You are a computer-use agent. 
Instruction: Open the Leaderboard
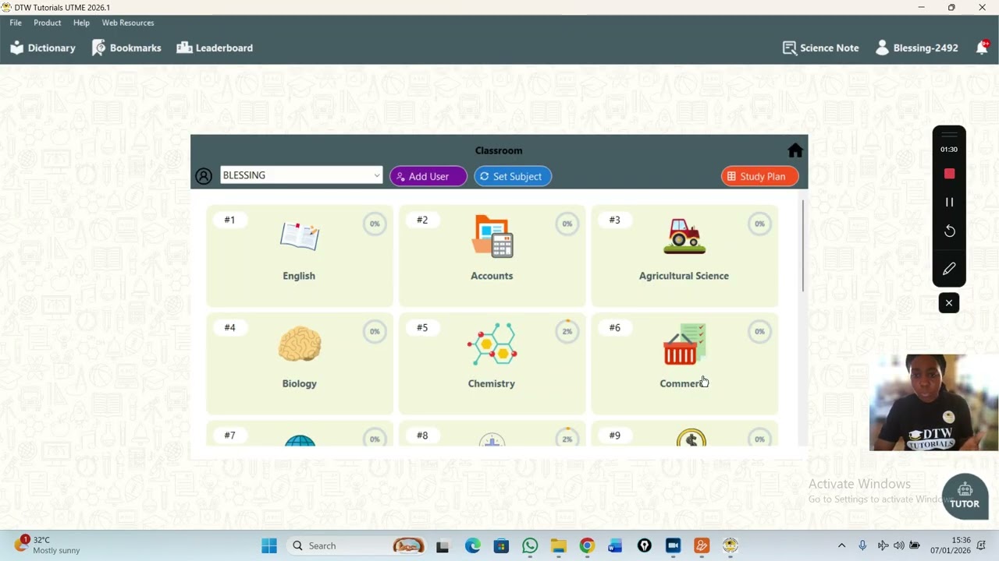(215, 48)
